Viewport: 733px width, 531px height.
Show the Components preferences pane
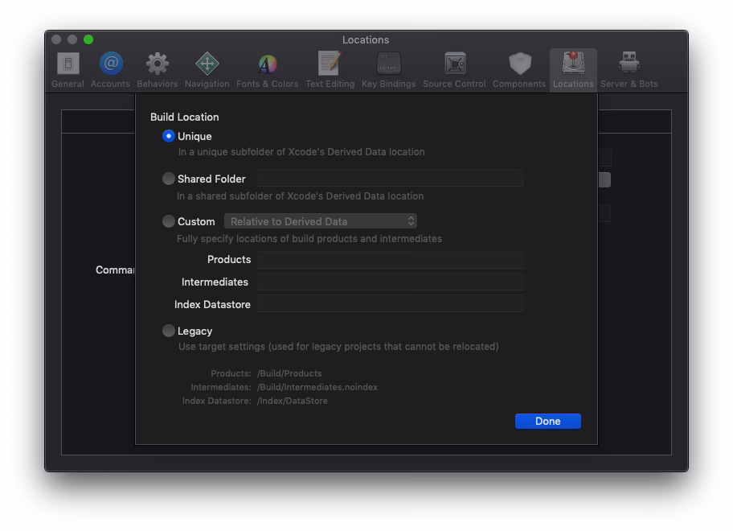[519, 64]
